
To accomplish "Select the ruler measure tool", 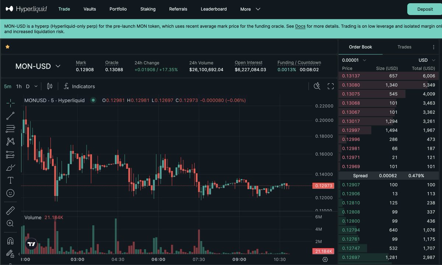I will tap(10, 211).
